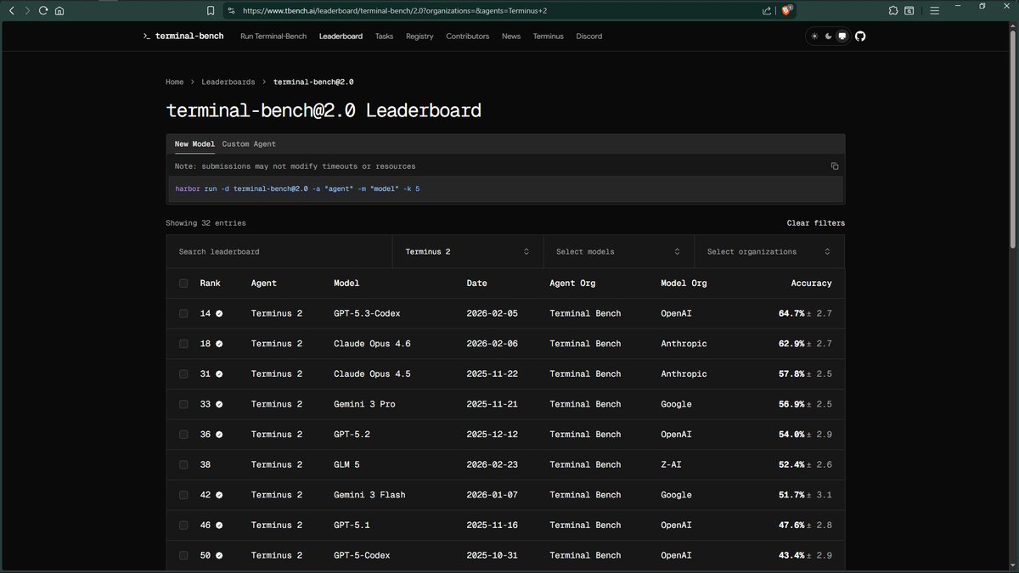Open the Select models dropdown

click(x=618, y=252)
